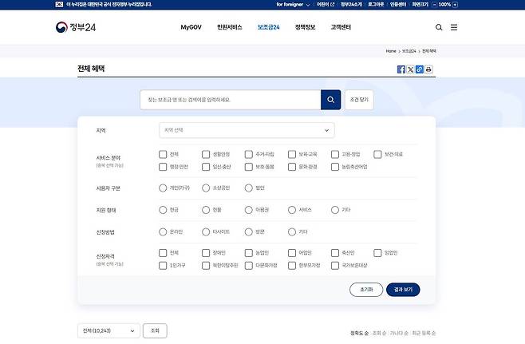Select the 타사이트 radio button
This screenshot has width=525, height=344.
206,231
